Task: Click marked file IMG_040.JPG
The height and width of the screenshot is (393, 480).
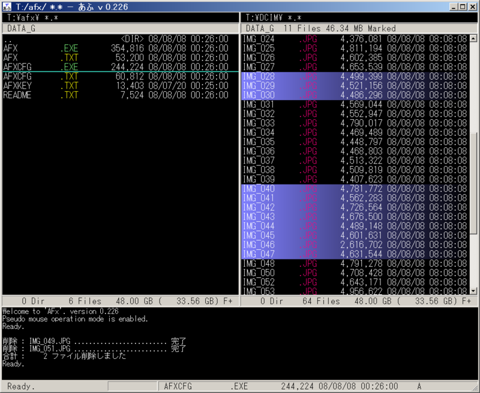Action: coord(355,189)
